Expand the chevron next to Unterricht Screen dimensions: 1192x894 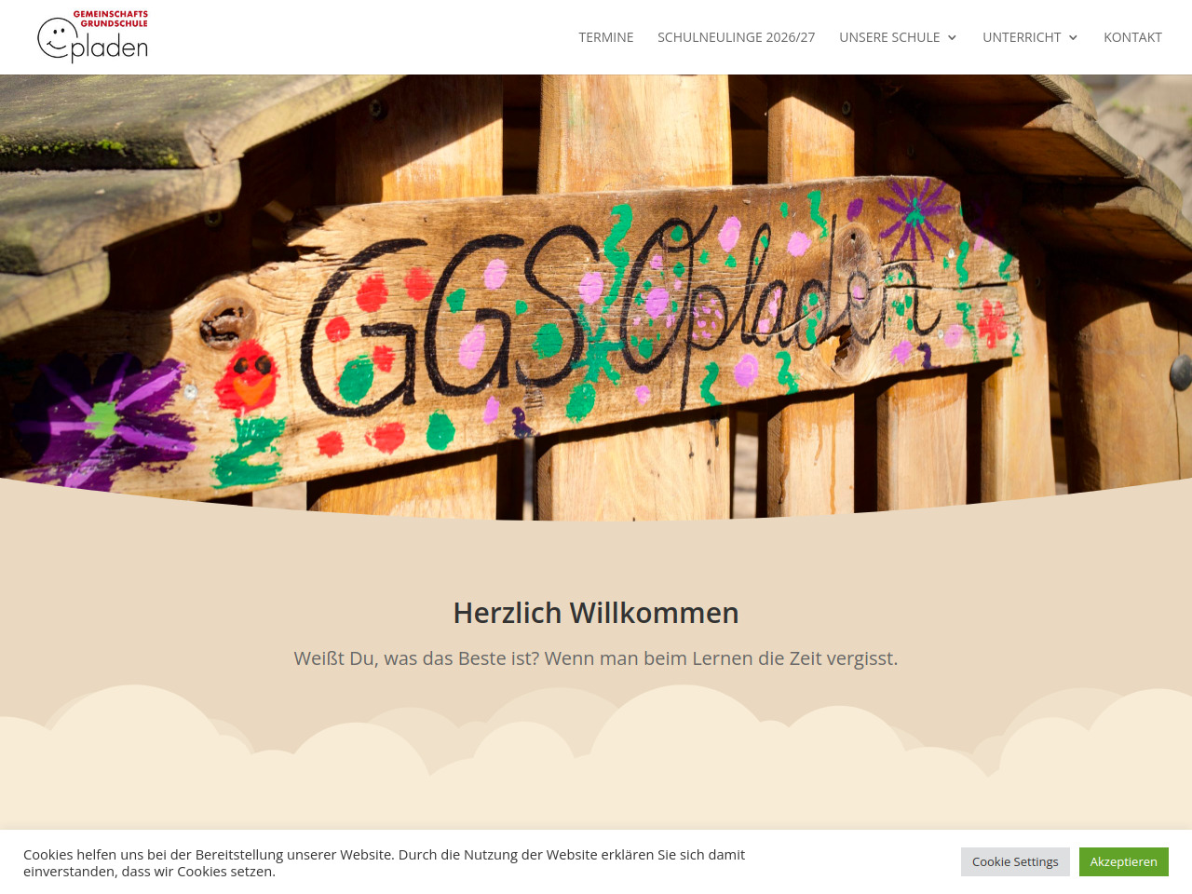pos(1073,37)
